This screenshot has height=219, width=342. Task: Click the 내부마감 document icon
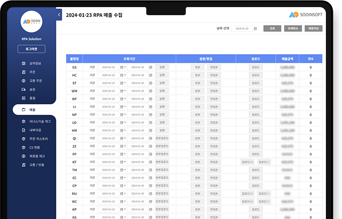pos(24,130)
